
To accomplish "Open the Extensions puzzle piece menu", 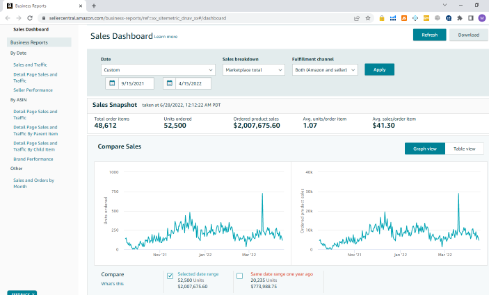I will point(460,18).
